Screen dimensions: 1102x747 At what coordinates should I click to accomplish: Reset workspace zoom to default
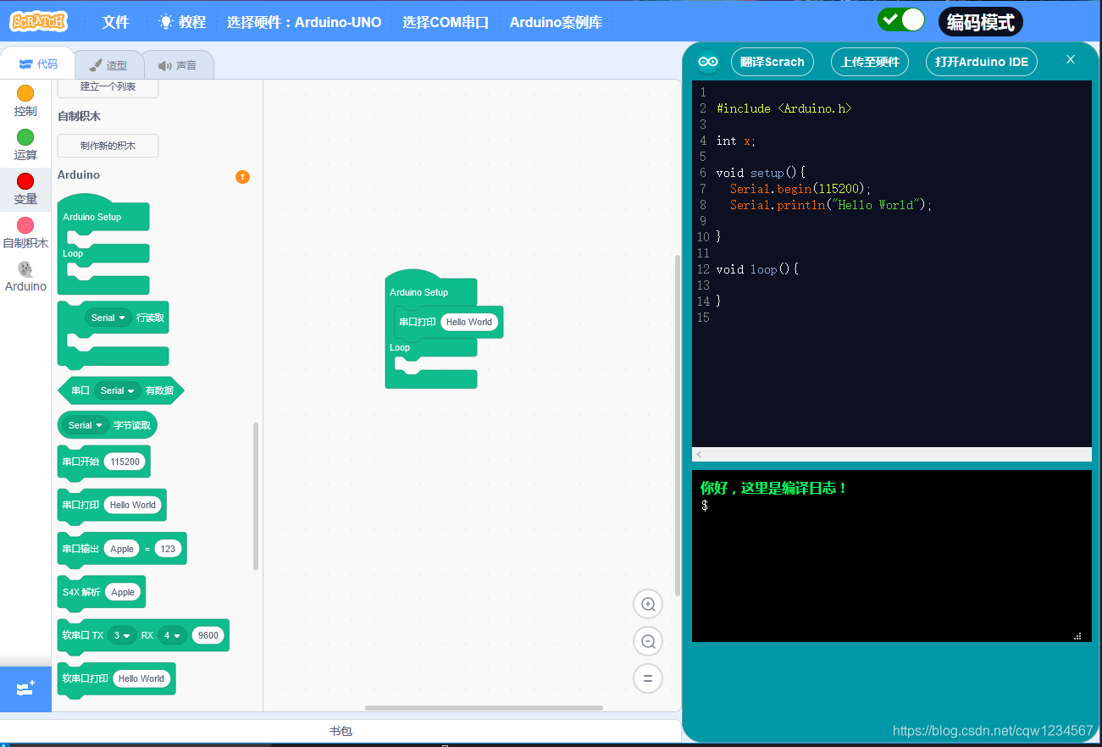point(648,678)
